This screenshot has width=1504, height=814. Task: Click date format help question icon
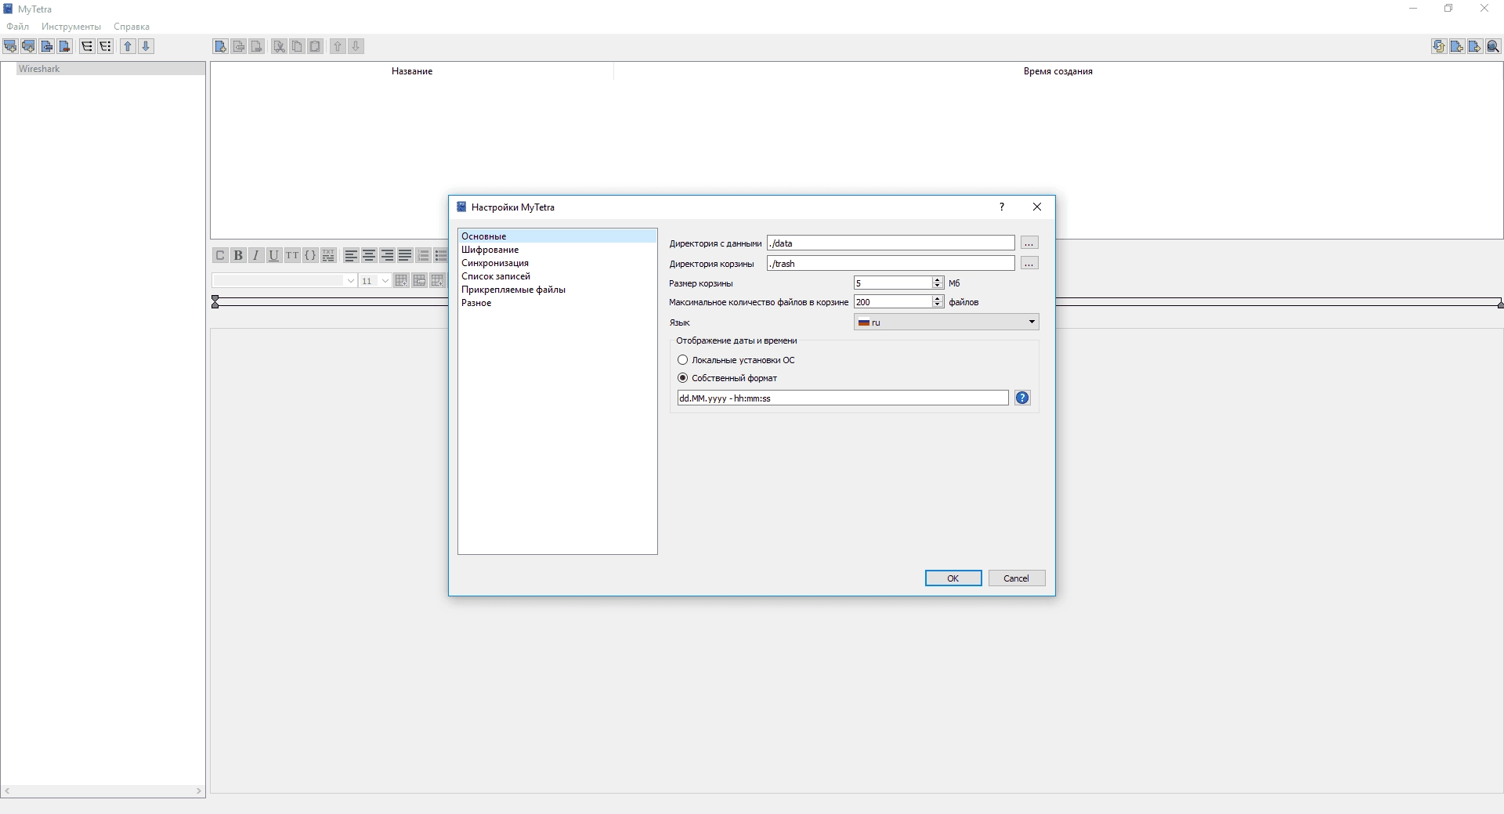click(x=1022, y=398)
